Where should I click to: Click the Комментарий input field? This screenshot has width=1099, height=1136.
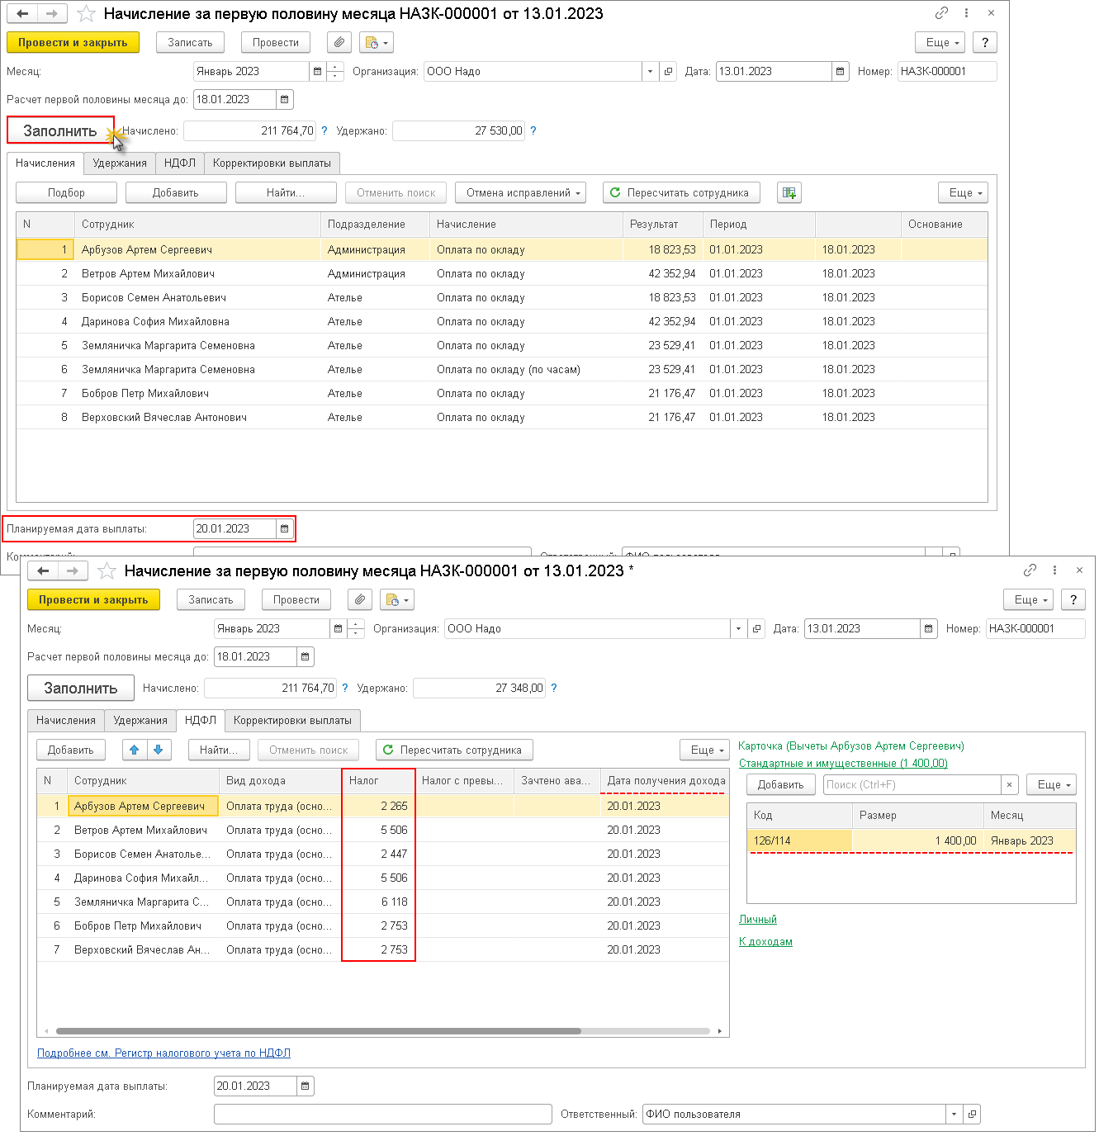(x=382, y=1115)
